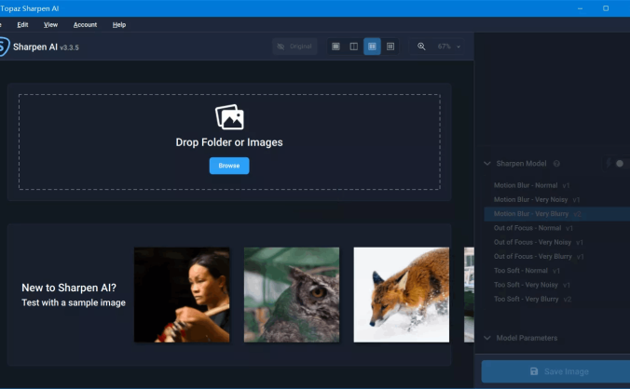Switch to split view layout
Image resolution: width=630 pixels, height=389 pixels.
click(x=354, y=47)
